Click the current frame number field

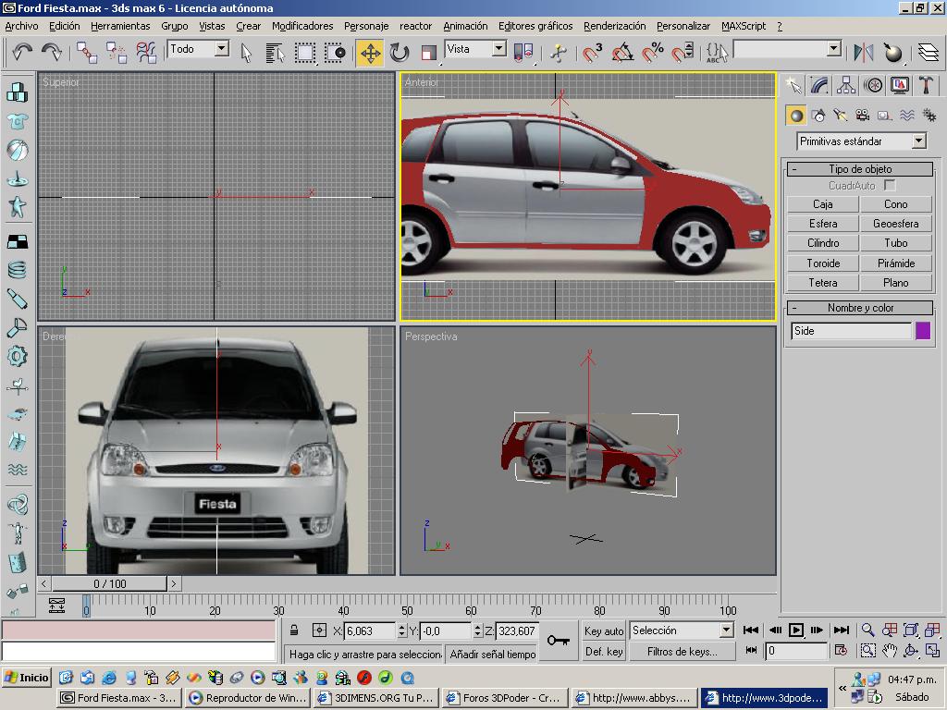[x=795, y=651]
